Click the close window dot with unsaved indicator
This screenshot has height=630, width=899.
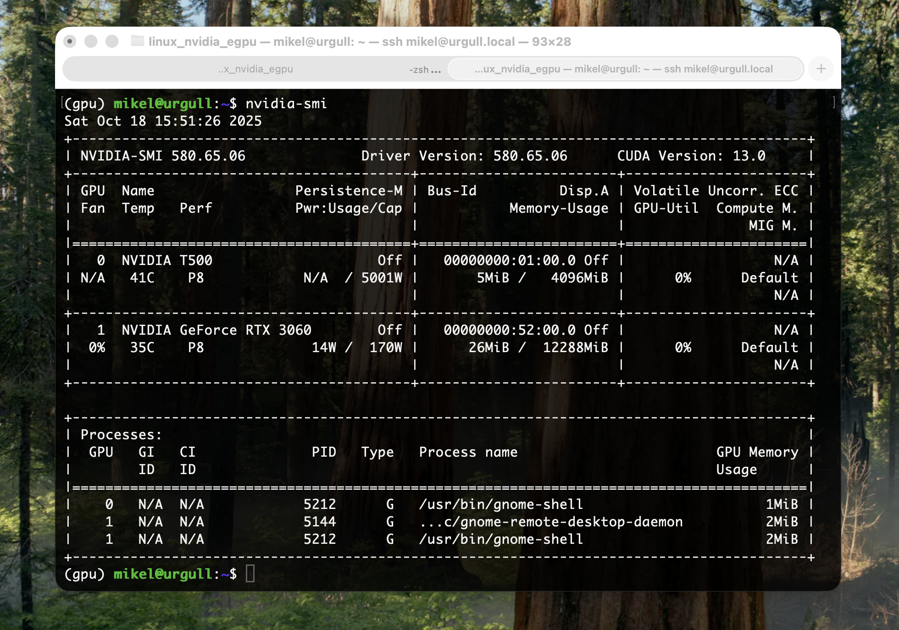70,42
